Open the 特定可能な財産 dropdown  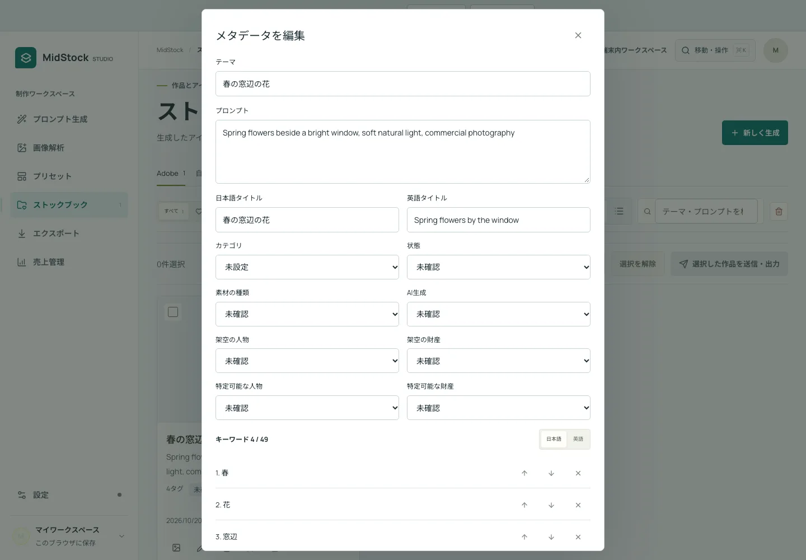(499, 408)
